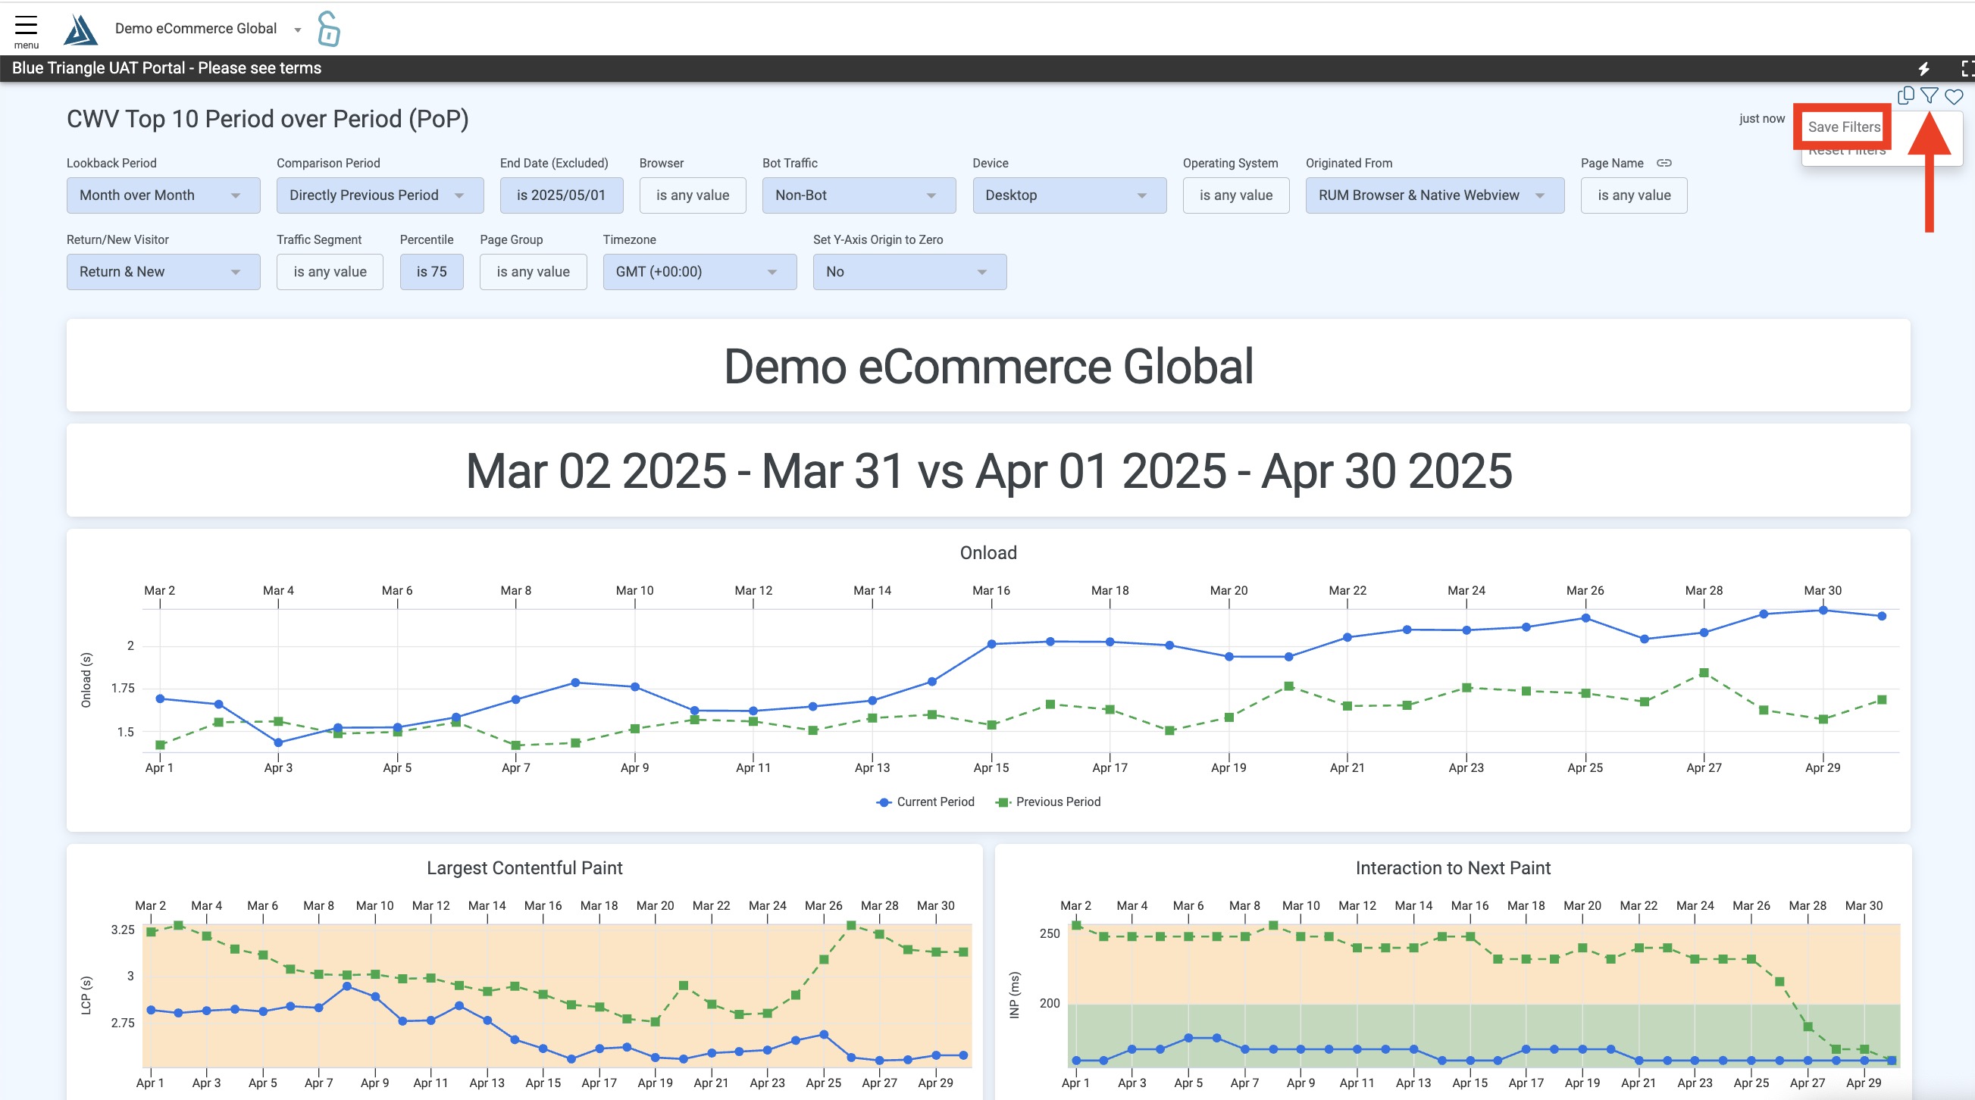Click the Mar 30 blue peak point in Onload chart

tap(1823, 610)
